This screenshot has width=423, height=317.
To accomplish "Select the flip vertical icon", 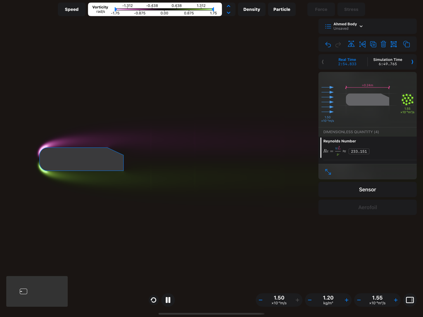I will (x=363, y=44).
